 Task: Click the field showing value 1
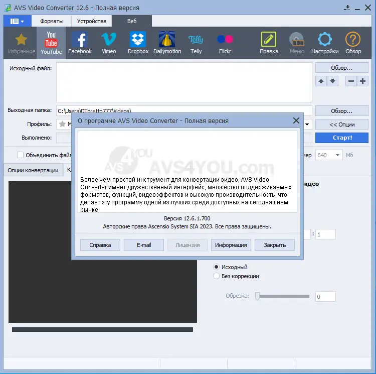tap(325, 234)
